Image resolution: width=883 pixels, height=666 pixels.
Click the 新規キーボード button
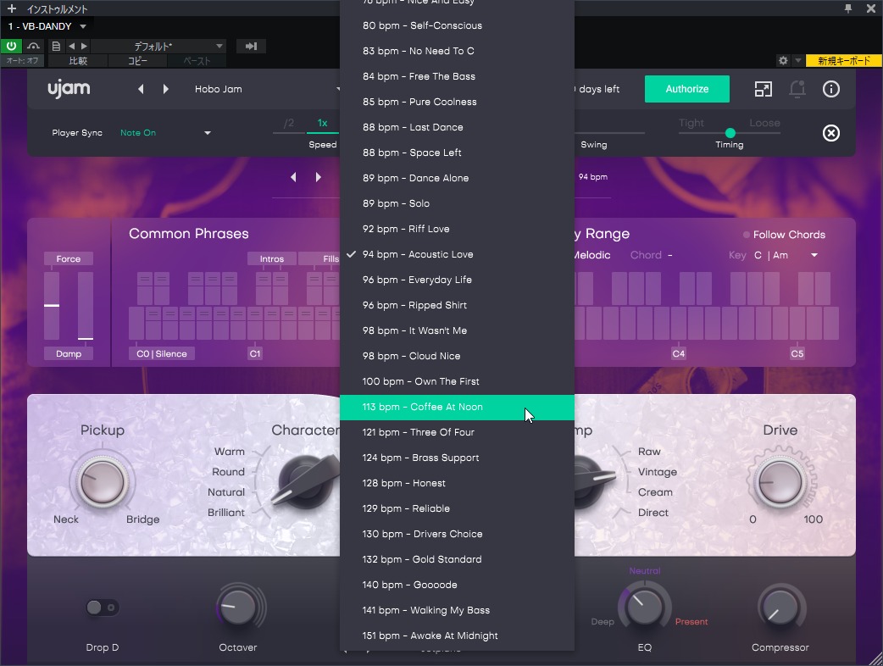pyautogui.click(x=843, y=60)
